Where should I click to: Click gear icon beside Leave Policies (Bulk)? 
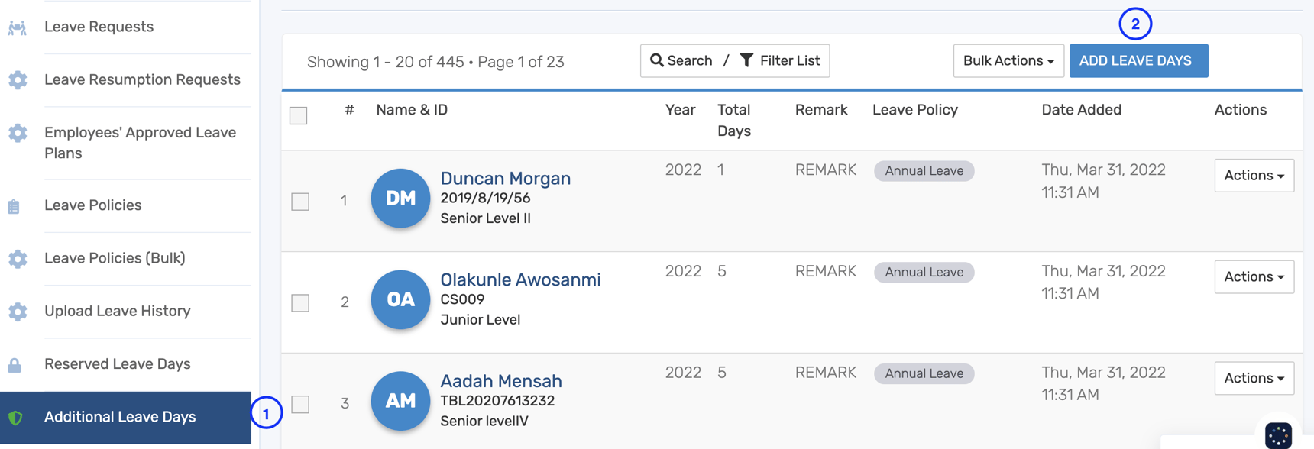pyautogui.click(x=18, y=259)
